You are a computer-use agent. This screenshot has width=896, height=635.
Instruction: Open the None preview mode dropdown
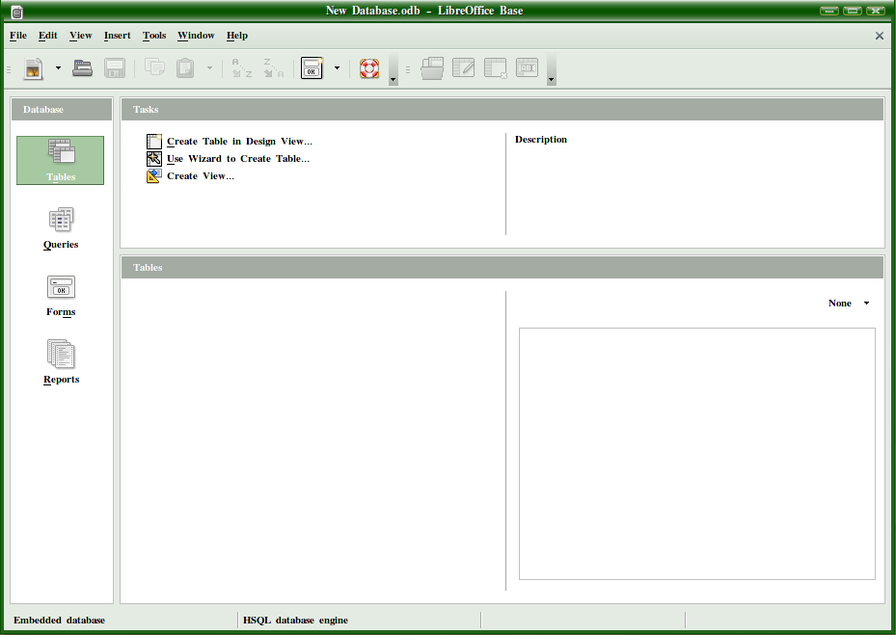point(849,304)
